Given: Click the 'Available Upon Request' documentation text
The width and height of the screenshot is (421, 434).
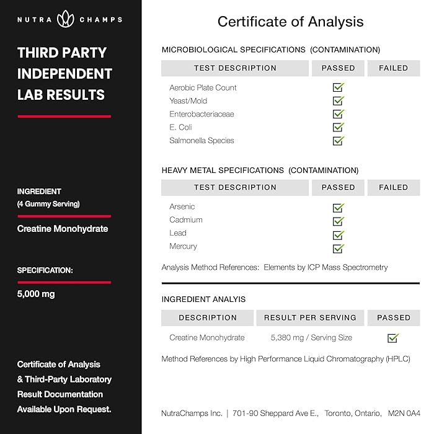Looking at the screenshot, I should coord(64,409).
